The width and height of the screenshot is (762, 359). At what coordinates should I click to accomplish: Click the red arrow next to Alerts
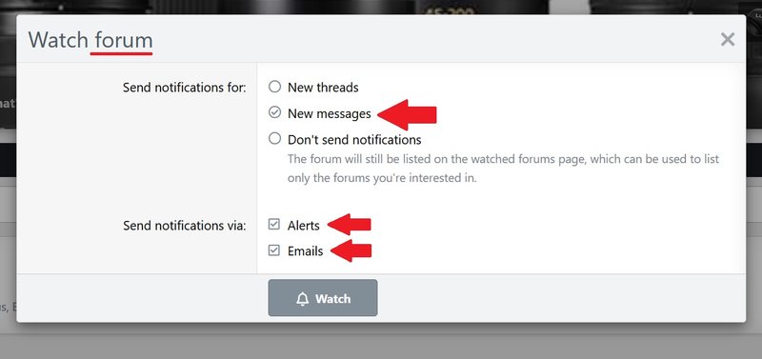pos(349,225)
